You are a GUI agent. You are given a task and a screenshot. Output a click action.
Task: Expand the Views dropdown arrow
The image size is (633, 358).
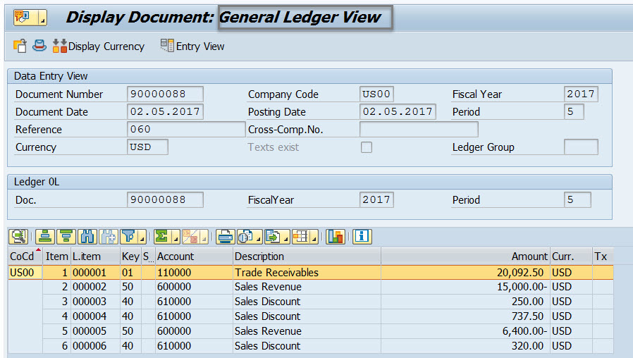coord(258,237)
